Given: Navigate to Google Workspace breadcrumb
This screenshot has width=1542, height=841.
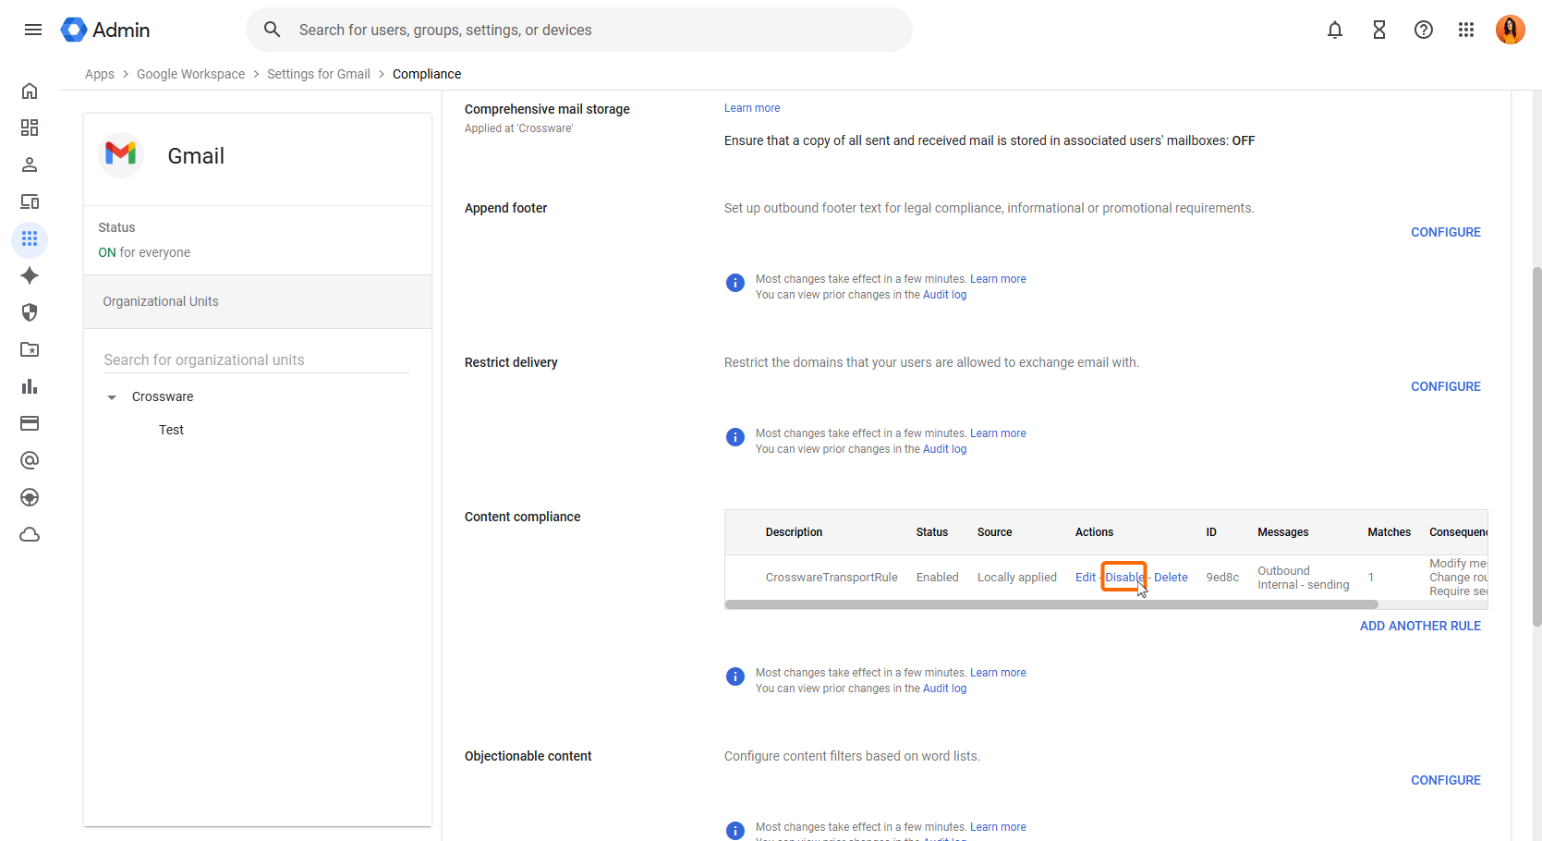Looking at the screenshot, I should coord(190,74).
